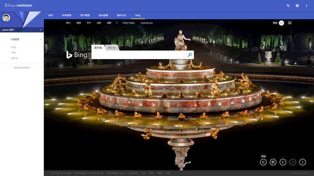Open Bing 图片 images link
Screen dimensions: 314x176
[68, 23]
